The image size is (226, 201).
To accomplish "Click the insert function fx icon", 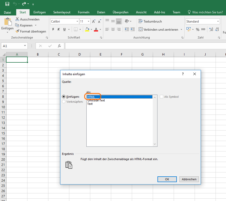I will (59, 46).
